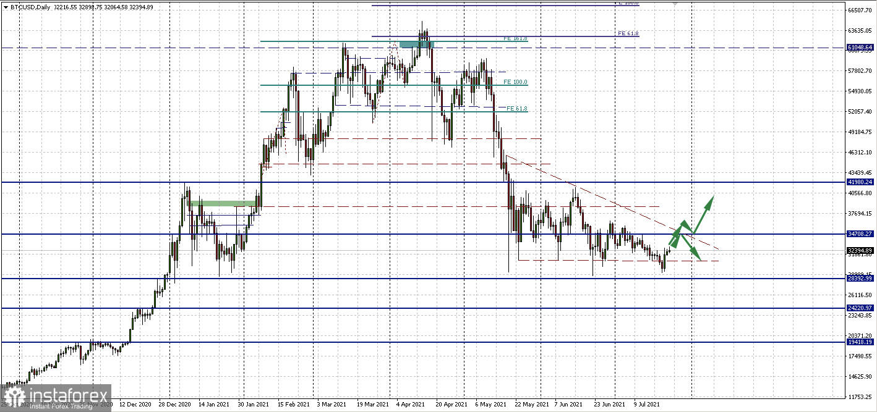
Task: Click the 15 Feb 2021 date label
Action: [x=294, y=405]
